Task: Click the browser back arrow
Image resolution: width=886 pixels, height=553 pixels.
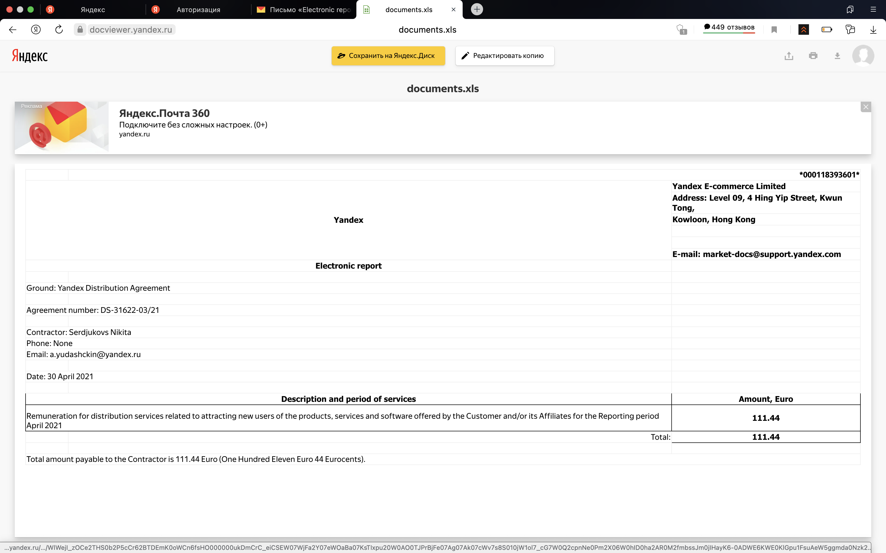Action: tap(12, 29)
